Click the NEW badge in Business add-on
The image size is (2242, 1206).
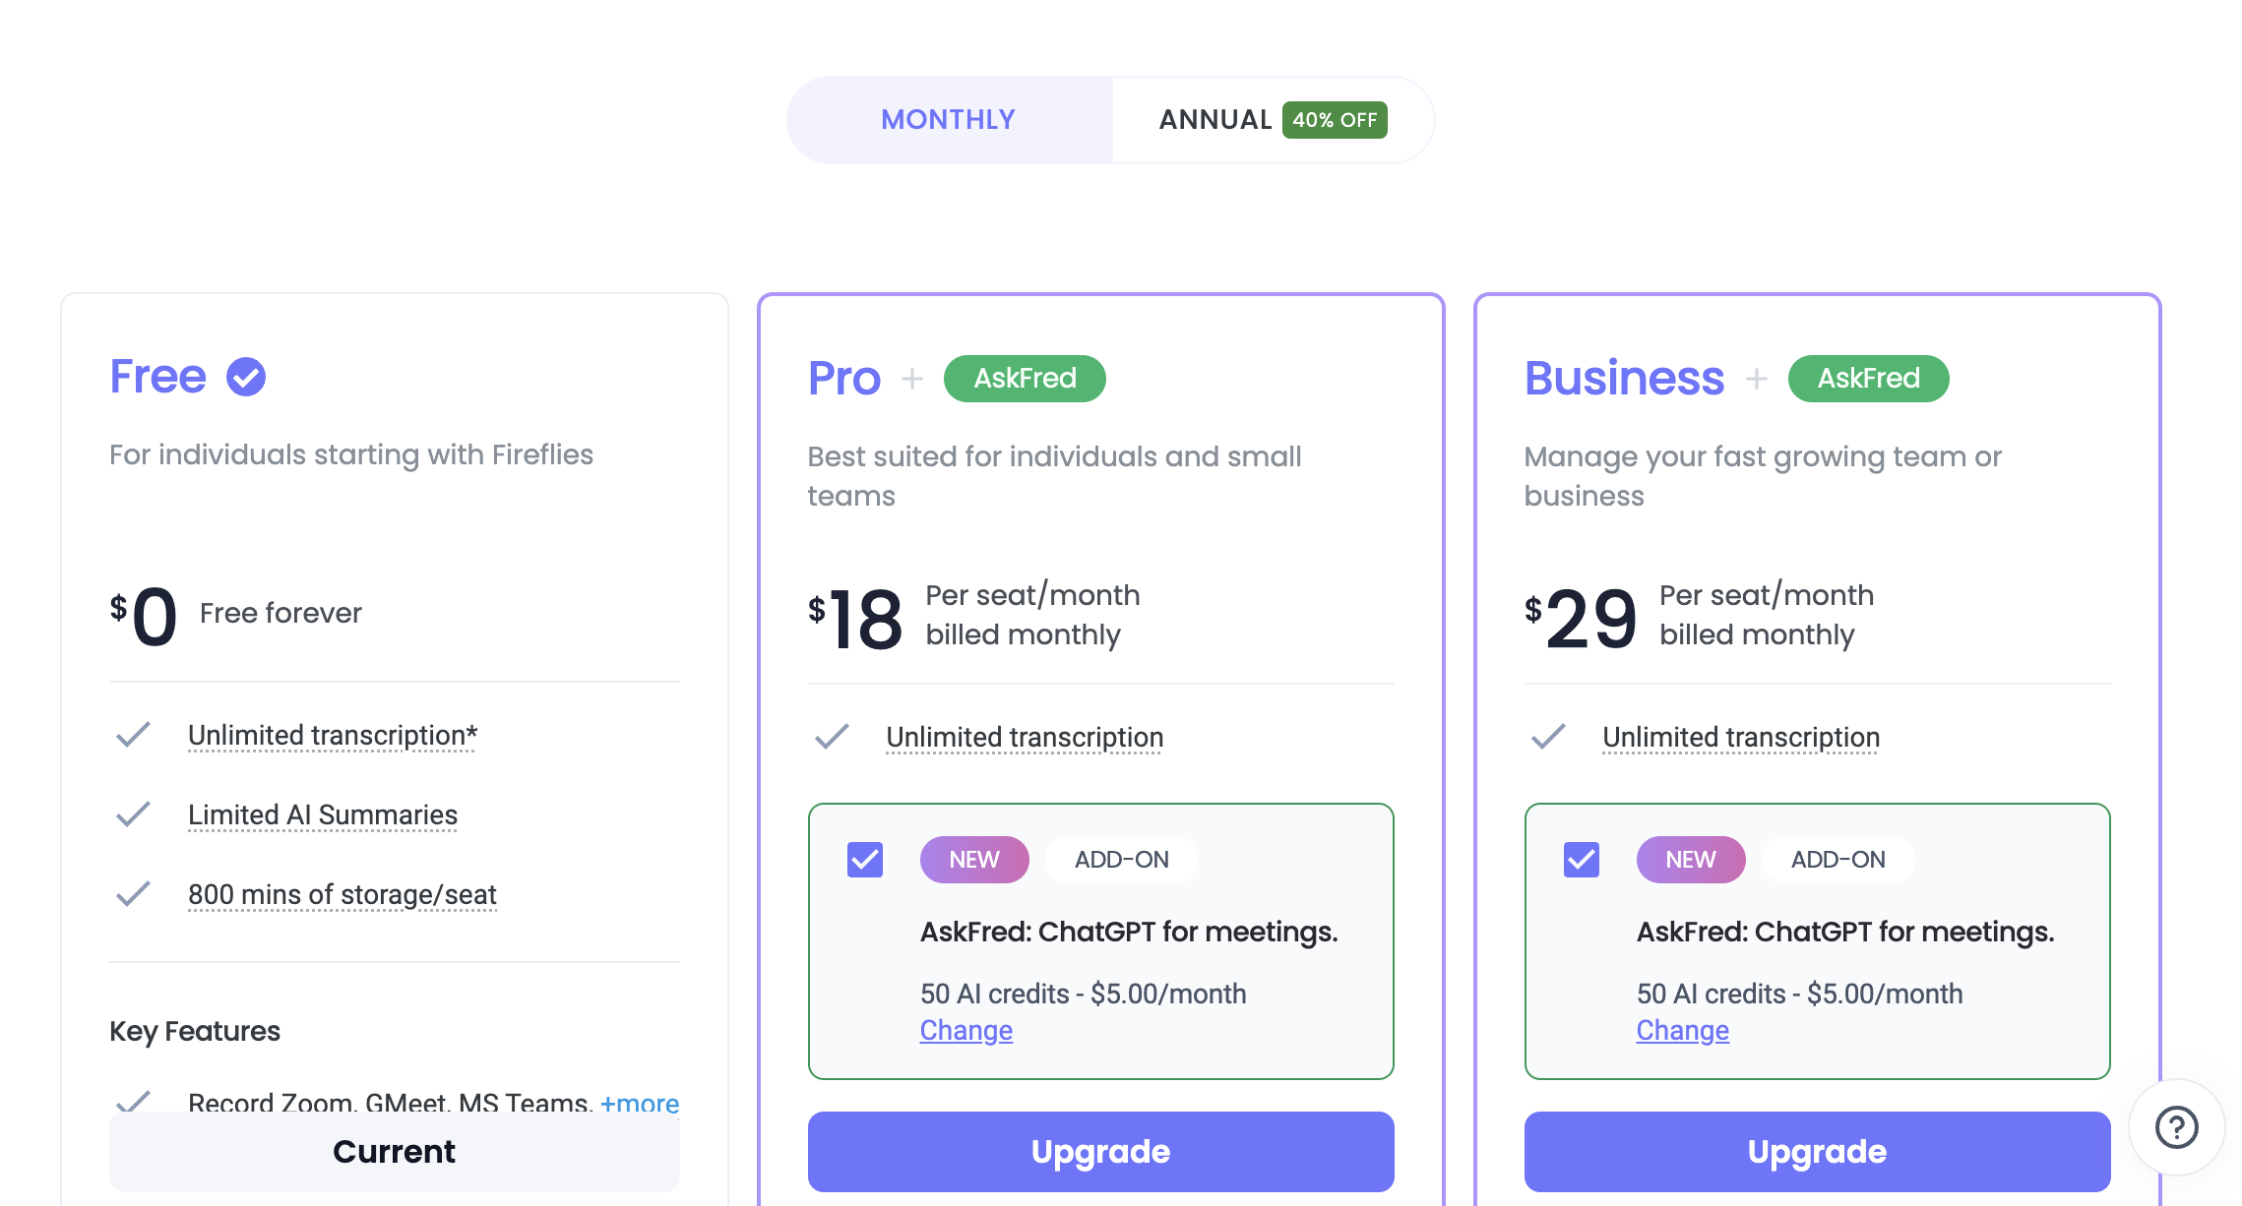[x=1691, y=860]
